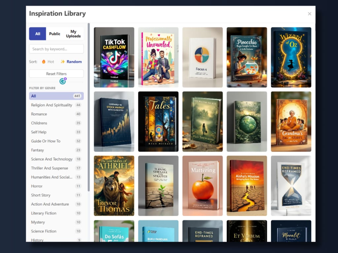Filter by Religion And Spirituality genre
This screenshot has width=338, height=253.
pos(56,105)
